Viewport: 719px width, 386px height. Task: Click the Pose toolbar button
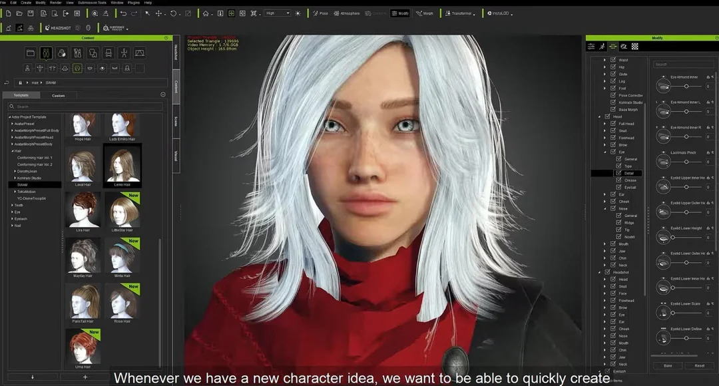[x=320, y=13]
